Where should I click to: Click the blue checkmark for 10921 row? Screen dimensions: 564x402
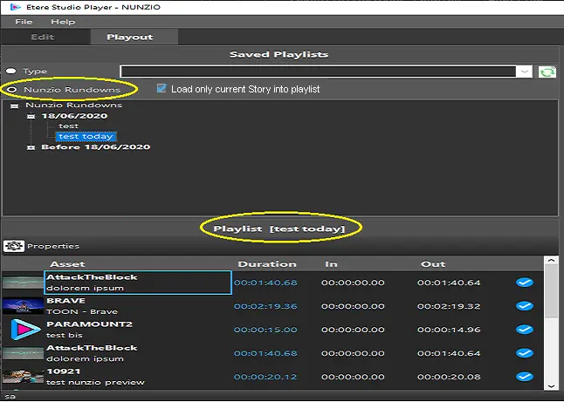coord(525,376)
